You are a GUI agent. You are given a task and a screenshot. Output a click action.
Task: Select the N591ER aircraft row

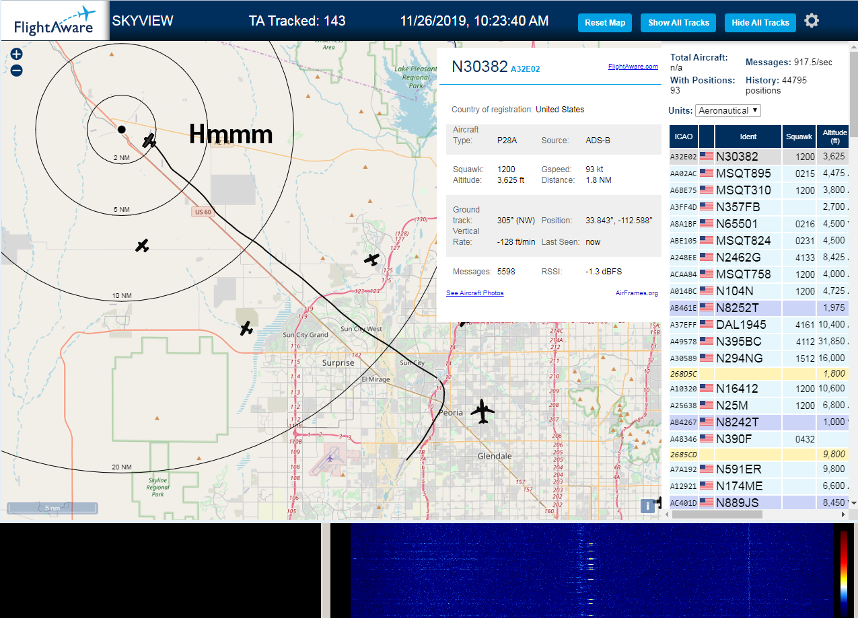coord(759,469)
